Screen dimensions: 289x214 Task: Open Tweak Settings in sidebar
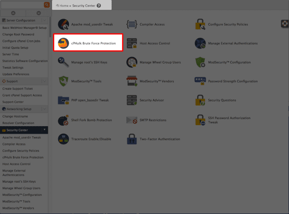click(13, 68)
